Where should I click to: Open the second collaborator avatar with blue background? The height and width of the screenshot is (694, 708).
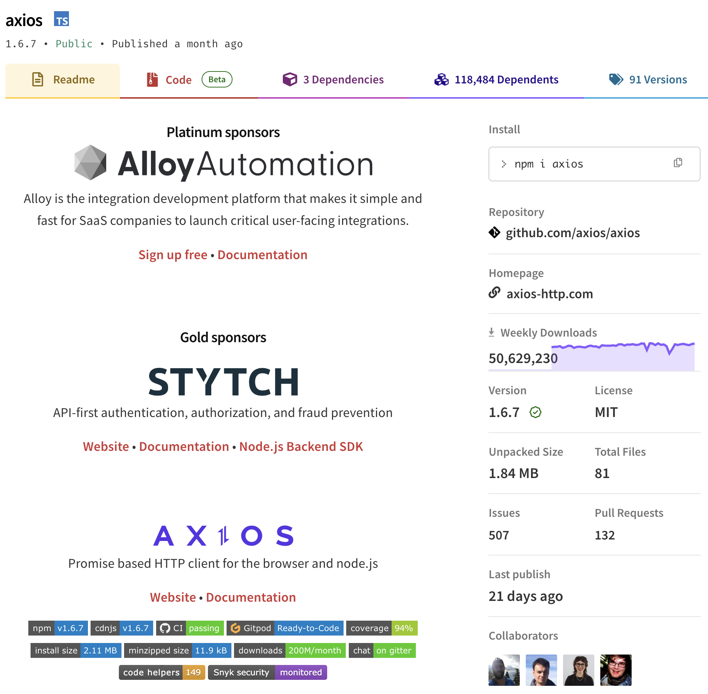tap(541, 670)
